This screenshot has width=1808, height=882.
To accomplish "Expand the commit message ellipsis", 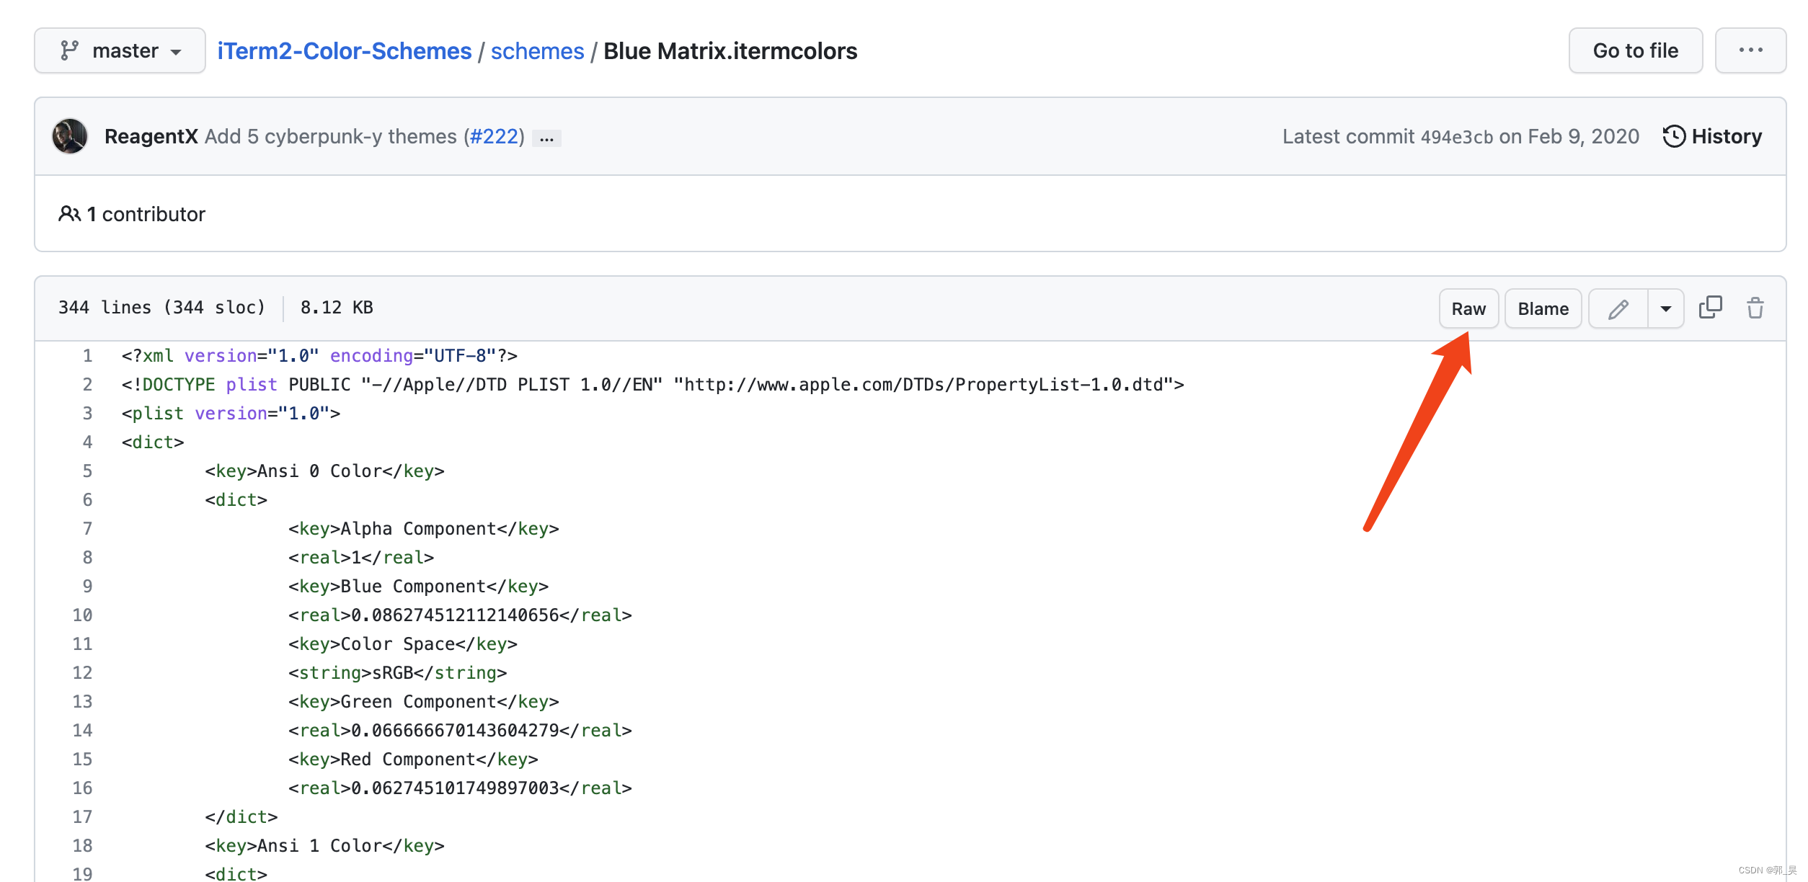I will click(x=546, y=138).
